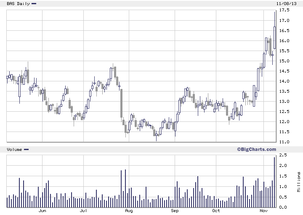303x215 pixels.
Task: Click the 1.5 volume axis label
Action: point(283,176)
